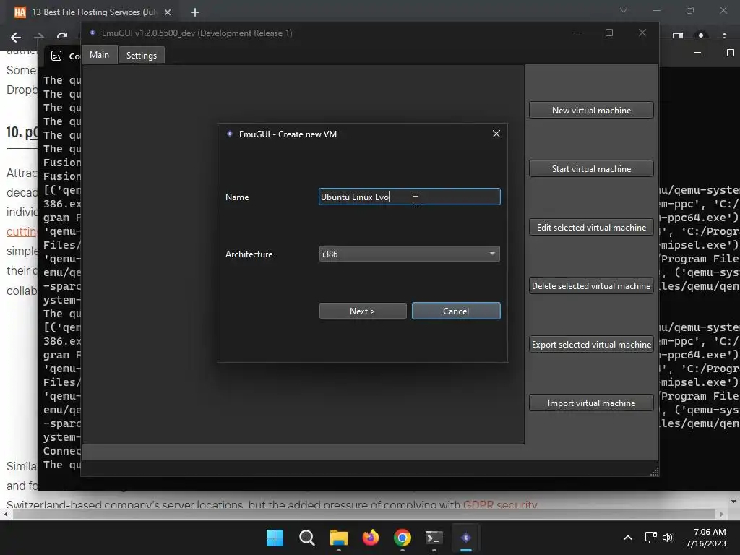The height and width of the screenshot is (555, 740).
Task: Switch to EmuGUI taskbar icon
Action: point(466,538)
